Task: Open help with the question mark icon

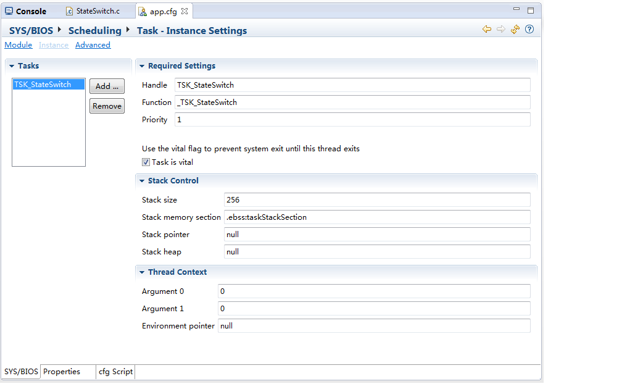Action: pos(529,30)
